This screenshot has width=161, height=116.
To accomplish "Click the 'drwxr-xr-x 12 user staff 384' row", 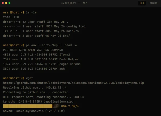I will tap(35, 22).
